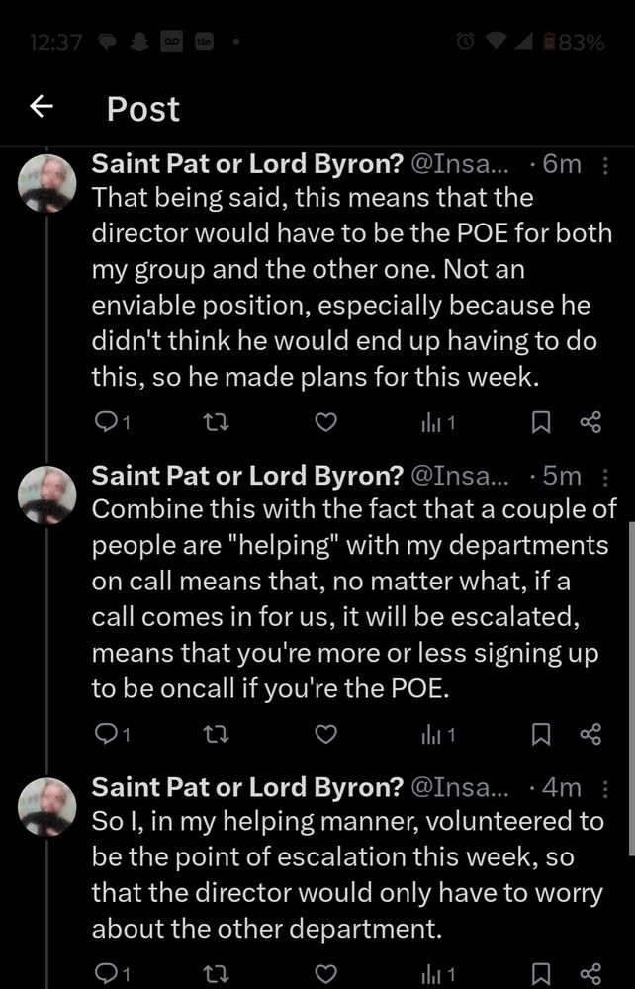Tap the alarm icon in the status bar

pos(466,44)
